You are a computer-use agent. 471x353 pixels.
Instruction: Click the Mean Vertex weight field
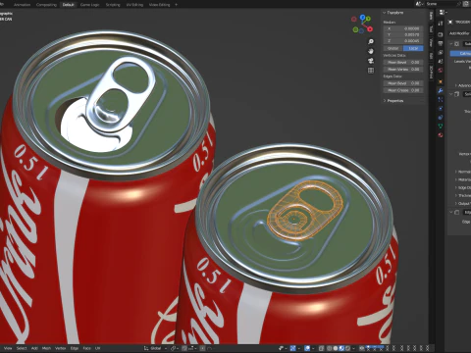[x=403, y=70]
